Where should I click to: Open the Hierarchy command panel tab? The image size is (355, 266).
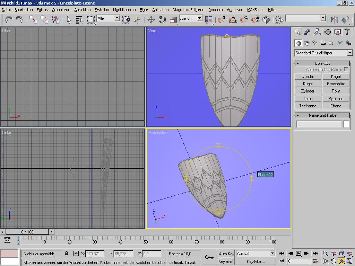click(x=317, y=32)
